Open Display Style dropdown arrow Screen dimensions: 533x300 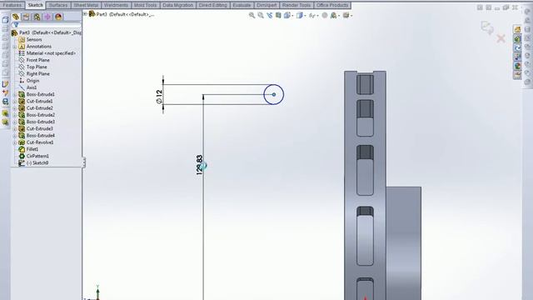point(305,16)
